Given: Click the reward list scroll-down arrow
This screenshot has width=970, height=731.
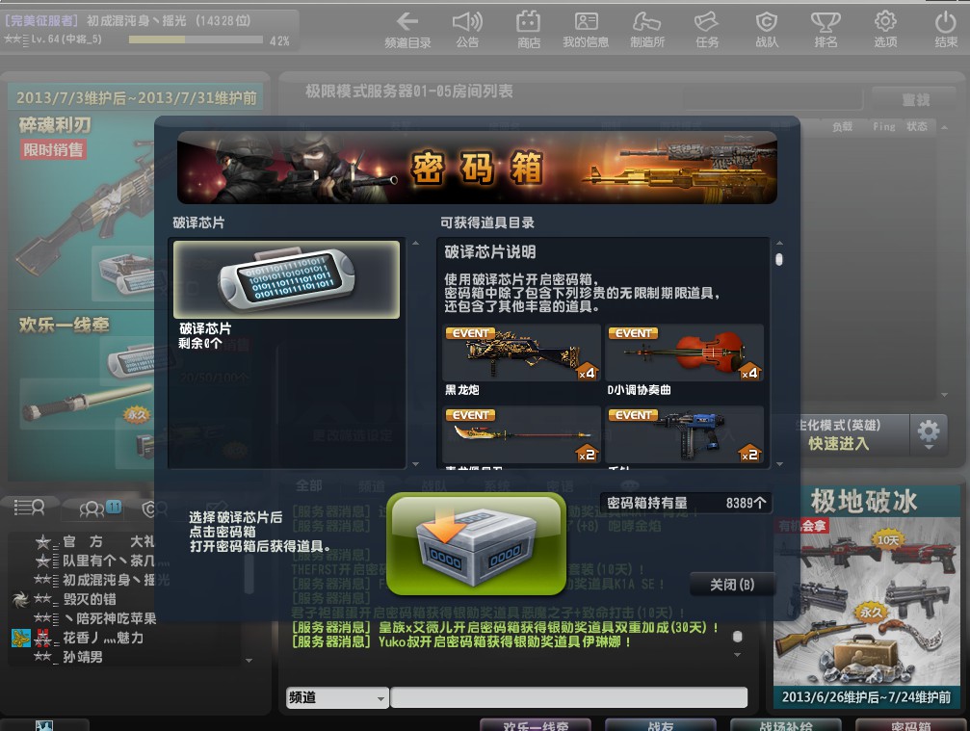Looking at the screenshot, I should click(779, 463).
